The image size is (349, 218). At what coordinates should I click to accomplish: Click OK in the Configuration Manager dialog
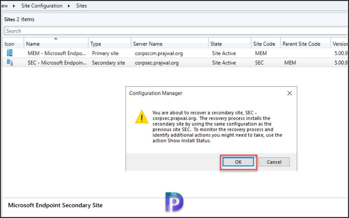238,162
